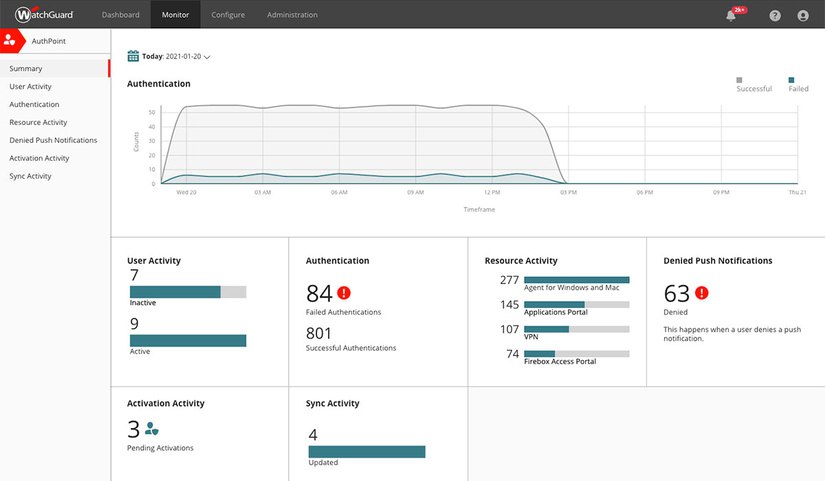Select the AuthPoint hexagon icon
This screenshot has width=825, height=481.
11,41
